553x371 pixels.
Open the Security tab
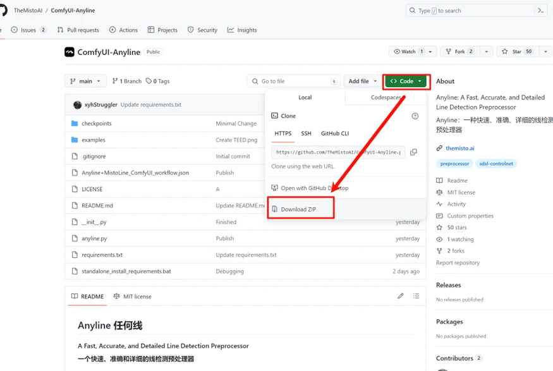pos(202,30)
